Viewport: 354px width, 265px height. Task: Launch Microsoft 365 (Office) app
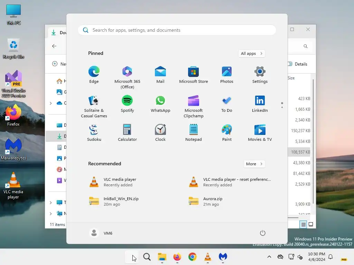[x=127, y=77]
